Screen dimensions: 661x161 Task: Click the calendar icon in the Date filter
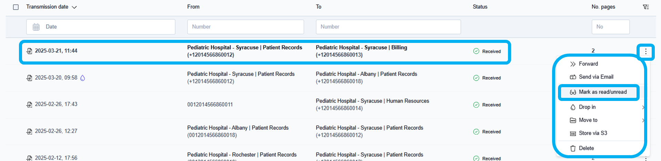36,27
